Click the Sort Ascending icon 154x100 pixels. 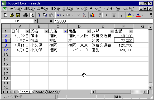[x=84, y=15]
